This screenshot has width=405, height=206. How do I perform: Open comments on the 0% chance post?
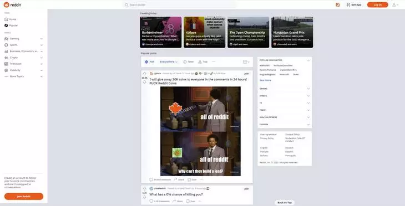159,201
